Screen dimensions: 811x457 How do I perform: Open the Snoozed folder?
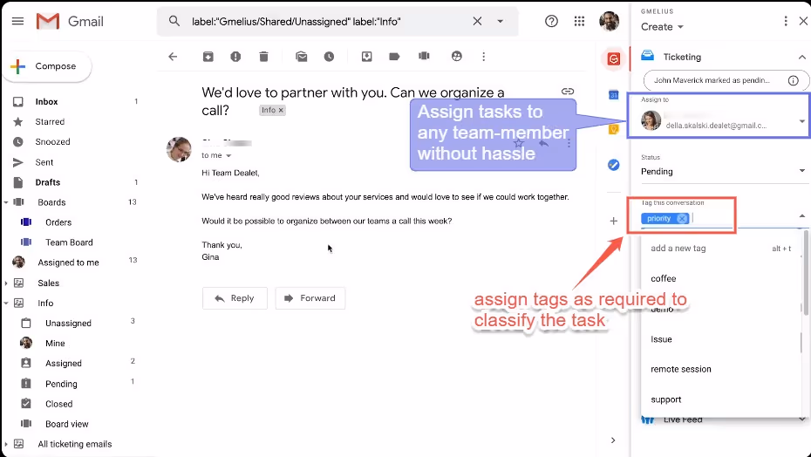pos(52,142)
